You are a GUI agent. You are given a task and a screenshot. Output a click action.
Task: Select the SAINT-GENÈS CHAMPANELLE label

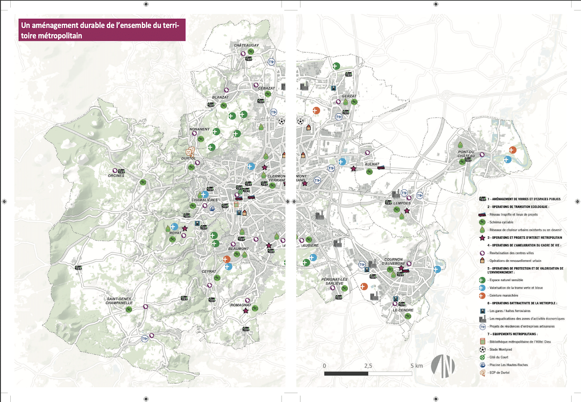click(x=120, y=300)
